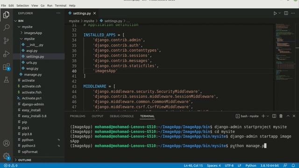Split the terminal panel
Screen dimensions: 299x168
[274, 116]
